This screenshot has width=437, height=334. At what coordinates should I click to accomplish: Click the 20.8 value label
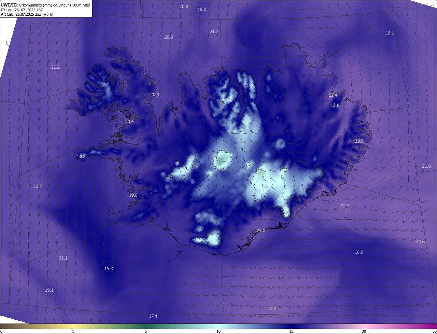184,7
